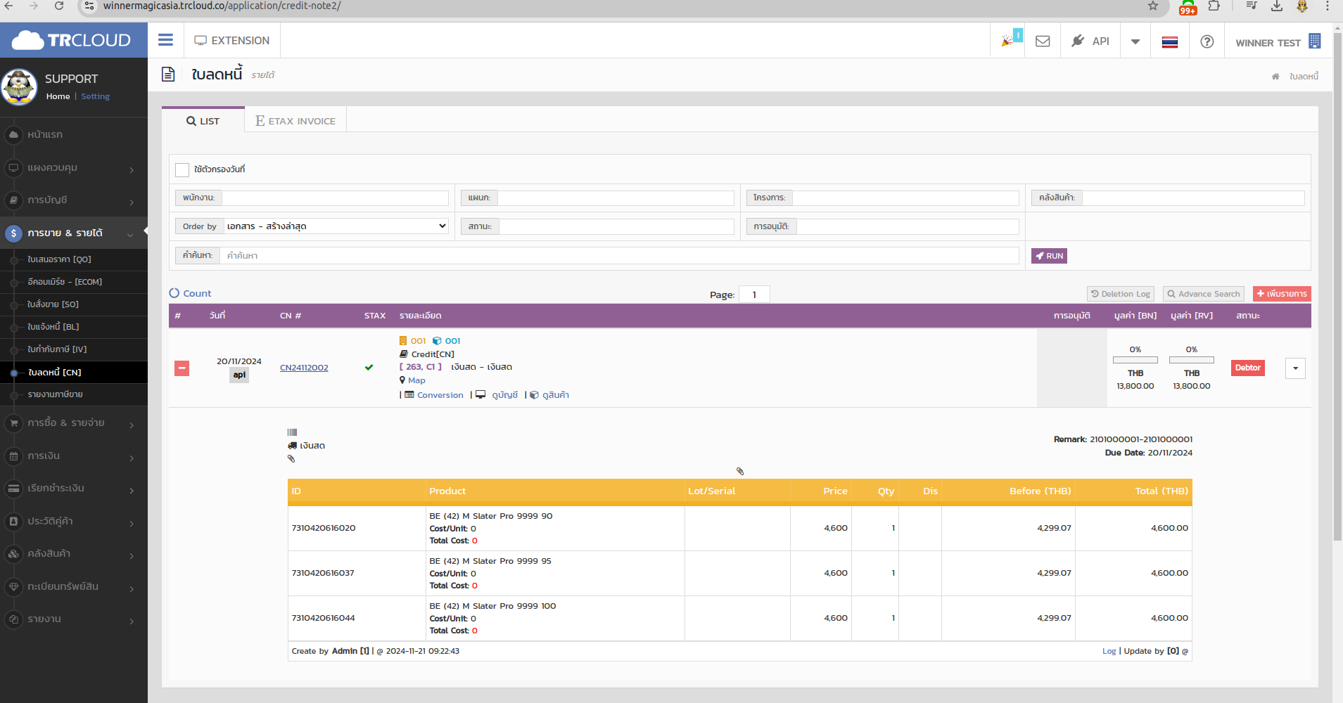The width and height of the screenshot is (1343, 703).
Task: Click the RUN search button
Action: click(1049, 256)
